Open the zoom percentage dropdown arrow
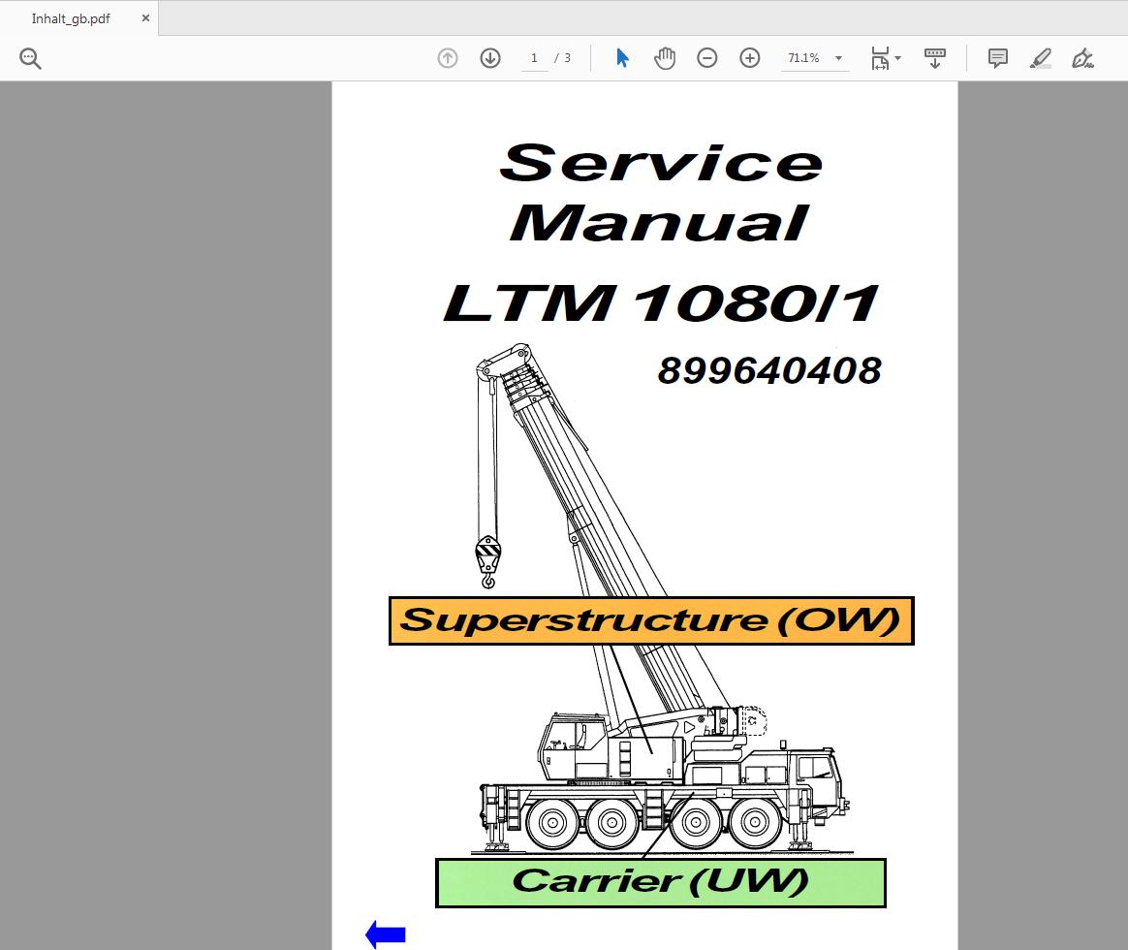This screenshot has width=1128, height=950. pos(839,58)
